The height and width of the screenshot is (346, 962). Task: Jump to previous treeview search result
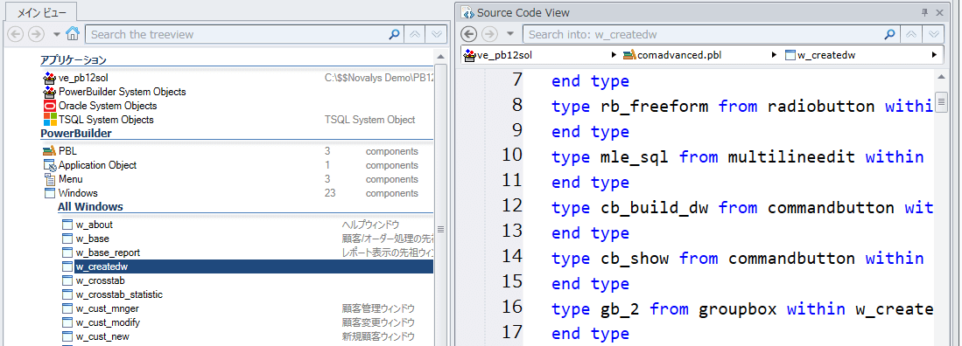click(416, 34)
